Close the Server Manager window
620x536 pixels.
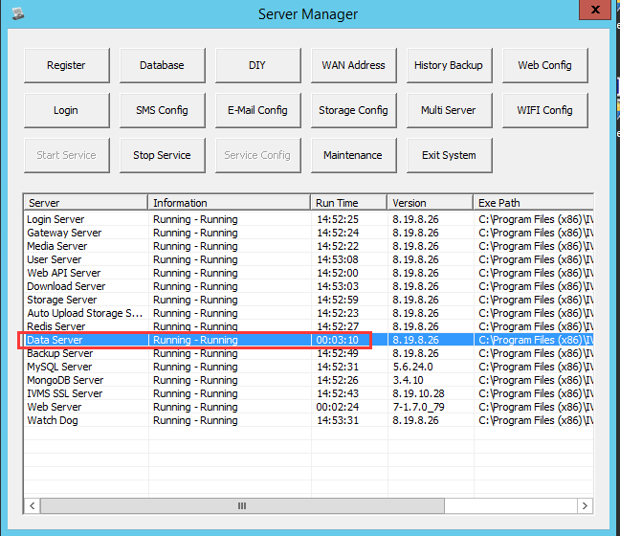(595, 10)
